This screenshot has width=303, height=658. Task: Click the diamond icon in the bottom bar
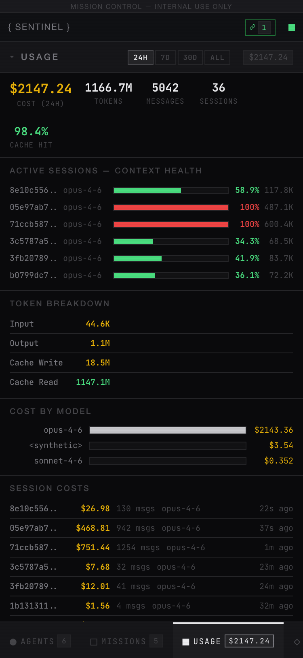coord(297,642)
